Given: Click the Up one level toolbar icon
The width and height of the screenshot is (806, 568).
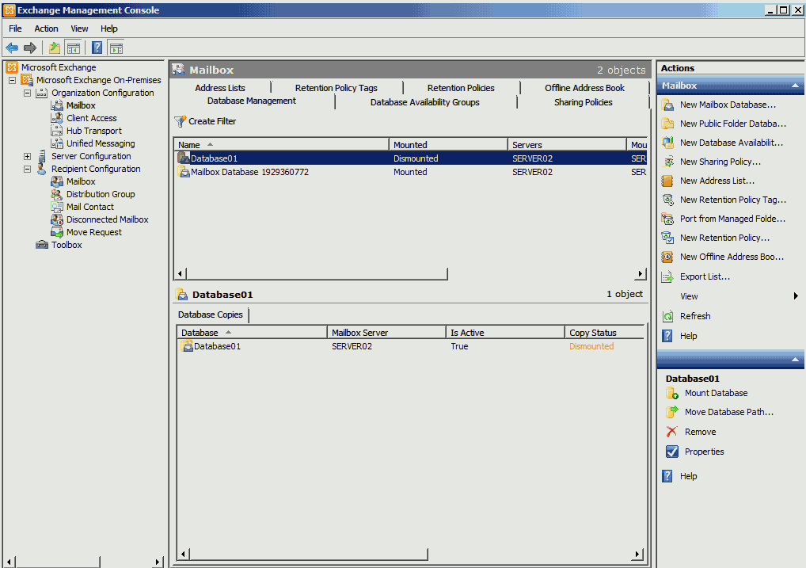Looking at the screenshot, I should [x=55, y=48].
